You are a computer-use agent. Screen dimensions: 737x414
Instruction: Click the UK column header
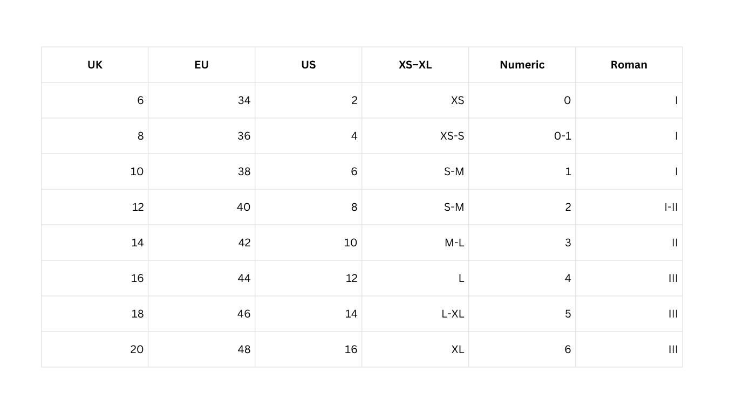(95, 65)
